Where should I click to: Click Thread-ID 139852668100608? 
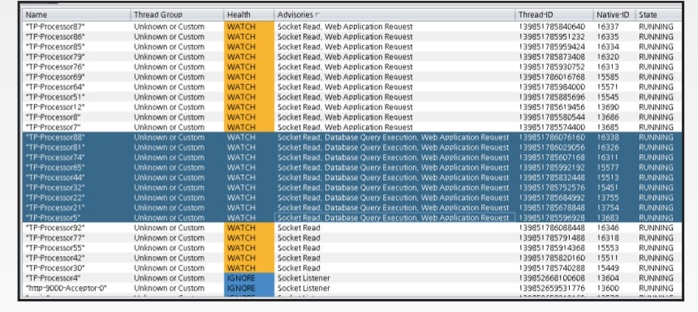point(552,278)
